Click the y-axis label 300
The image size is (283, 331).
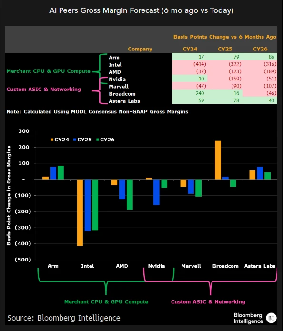point(24,131)
